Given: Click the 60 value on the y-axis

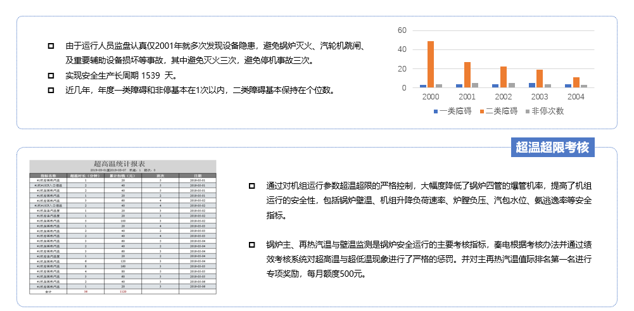Looking at the screenshot, I should (402, 30).
